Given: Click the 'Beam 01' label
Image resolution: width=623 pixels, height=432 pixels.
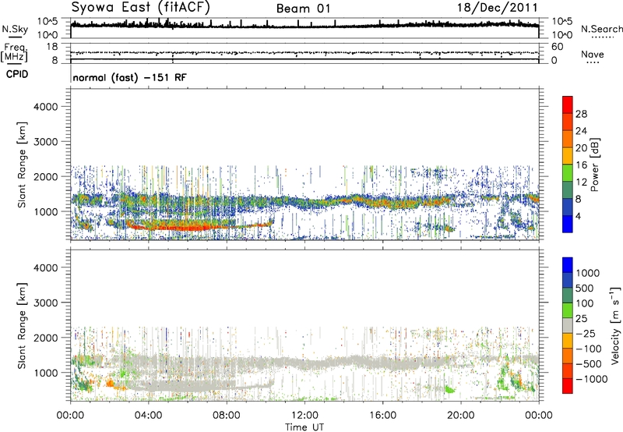Looking at the screenshot, I should tap(303, 9).
